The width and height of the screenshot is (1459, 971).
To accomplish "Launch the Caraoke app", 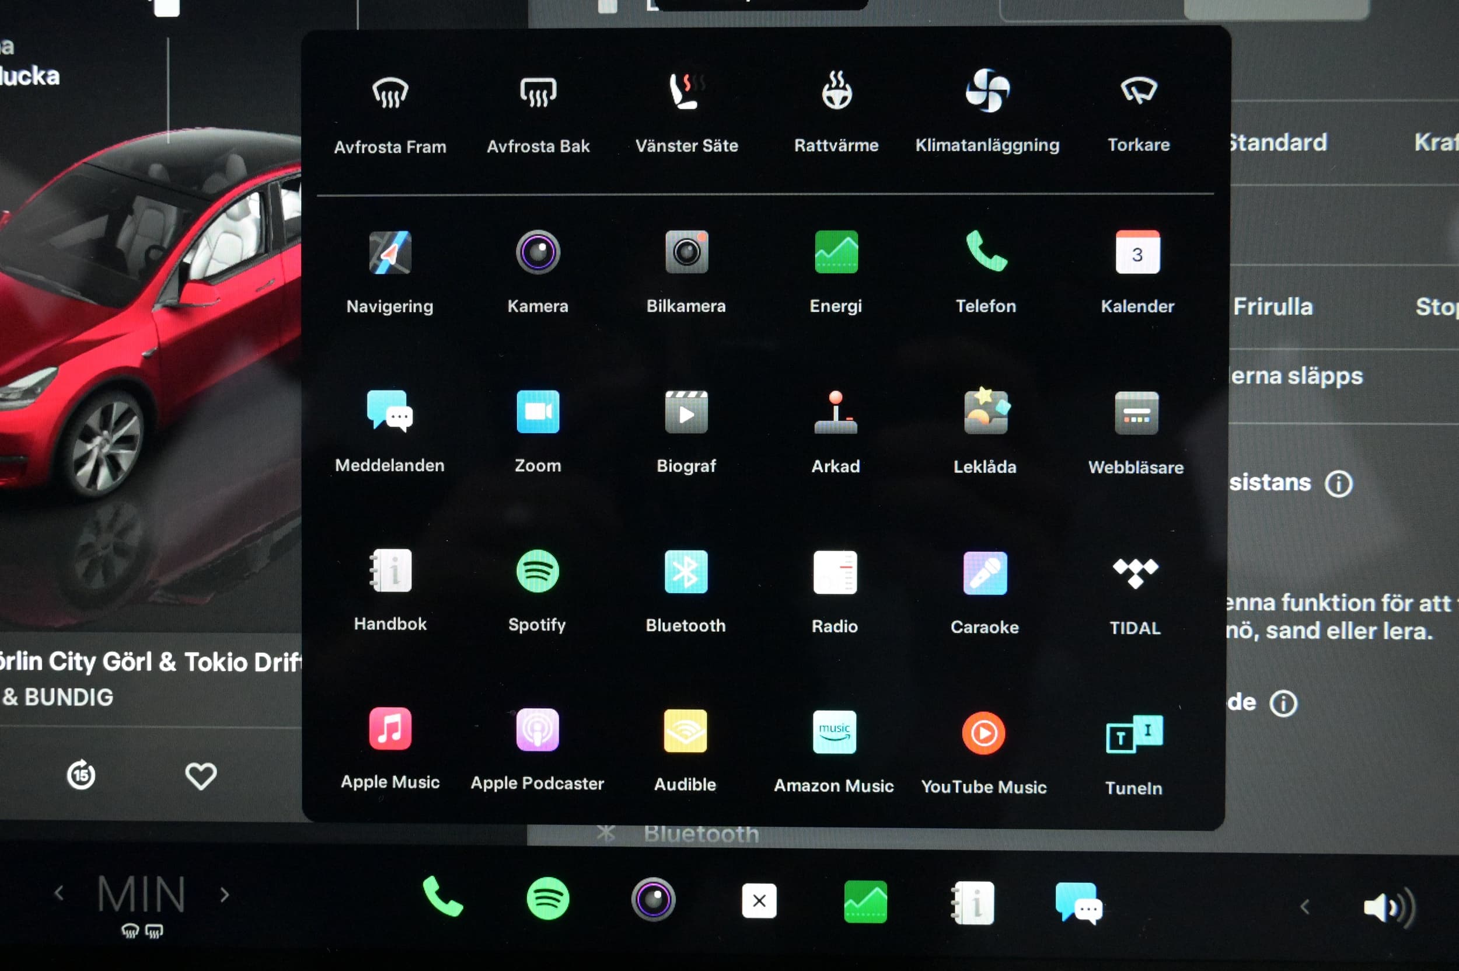I will click(985, 593).
